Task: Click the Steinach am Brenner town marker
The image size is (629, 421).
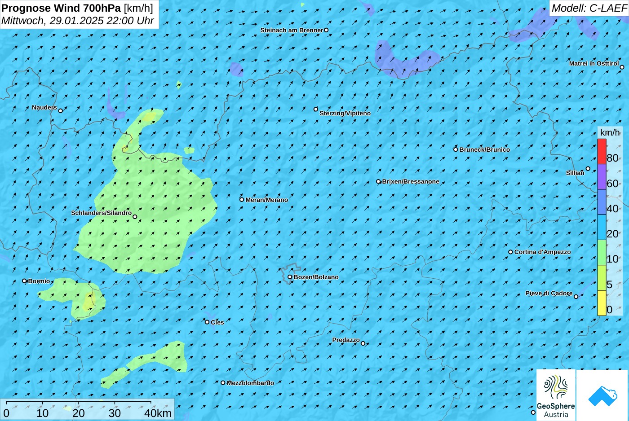Action: click(326, 30)
